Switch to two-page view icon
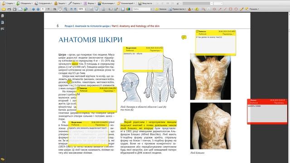Screen dimensions: 290x163 click(x=103, y=9)
